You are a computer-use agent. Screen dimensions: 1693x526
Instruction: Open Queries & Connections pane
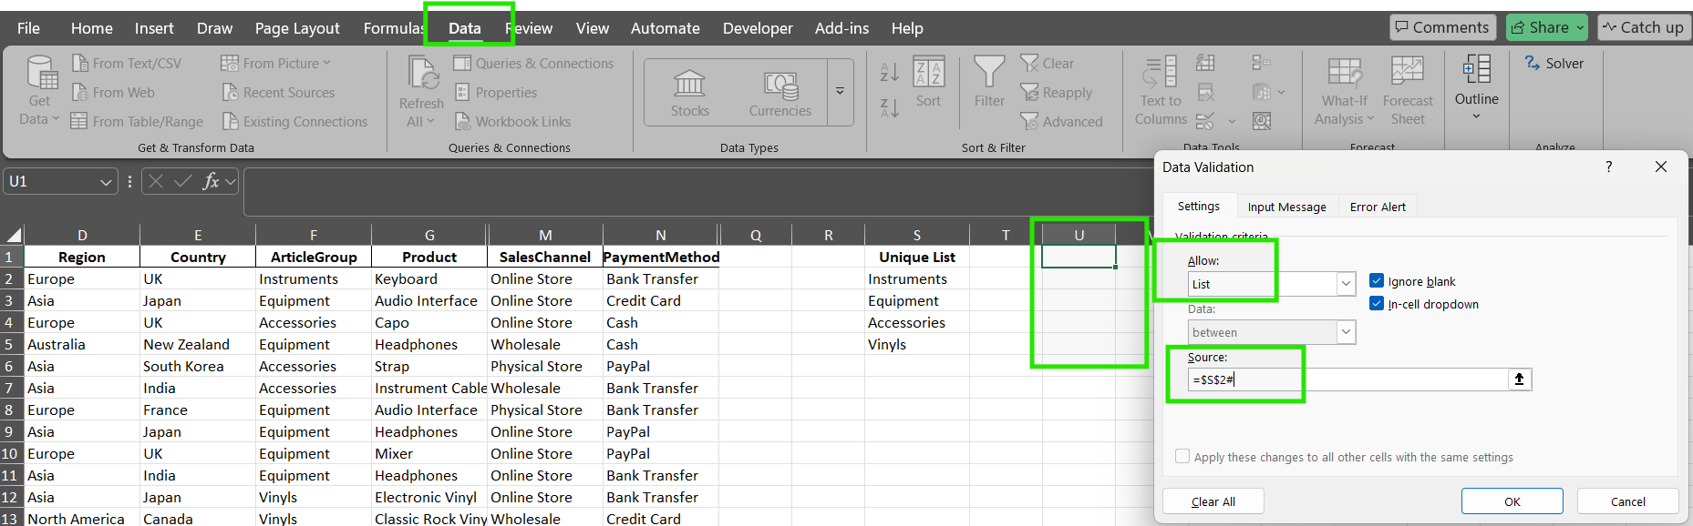point(533,63)
